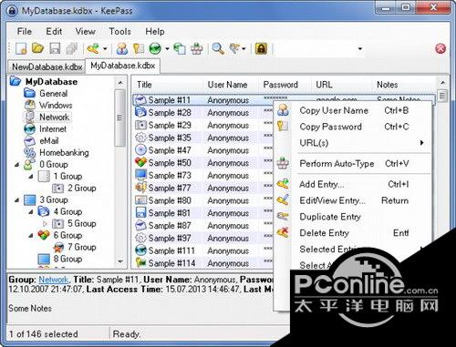Choose Copy User Name from context menu
The height and width of the screenshot is (347, 456).
pyautogui.click(x=353, y=110)
